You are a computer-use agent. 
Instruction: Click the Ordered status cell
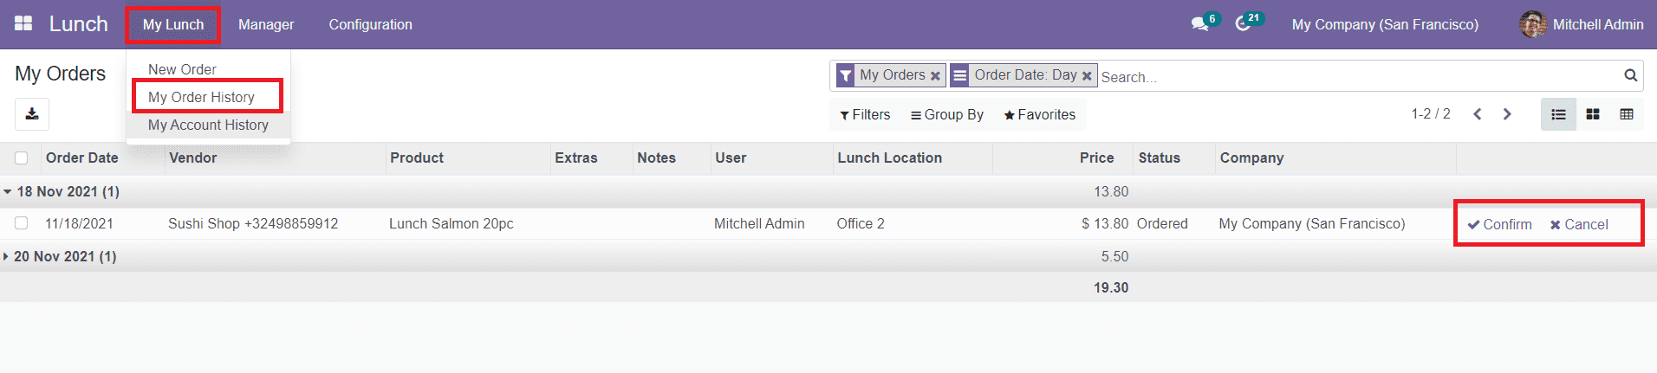[x=1162, y=223]
